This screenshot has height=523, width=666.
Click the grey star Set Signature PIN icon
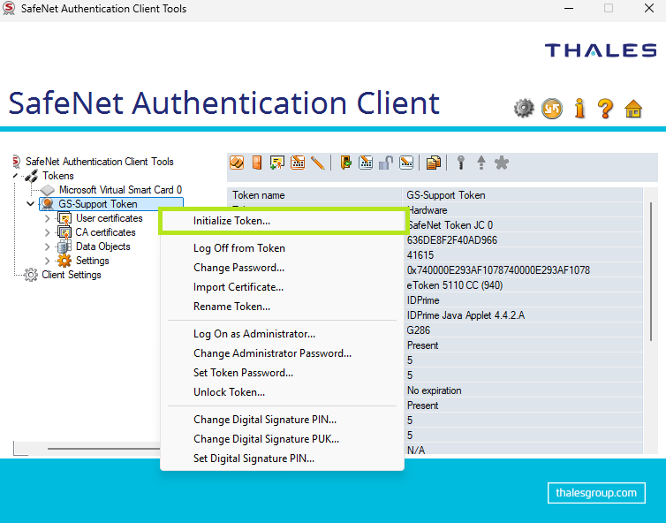[502, 163]
